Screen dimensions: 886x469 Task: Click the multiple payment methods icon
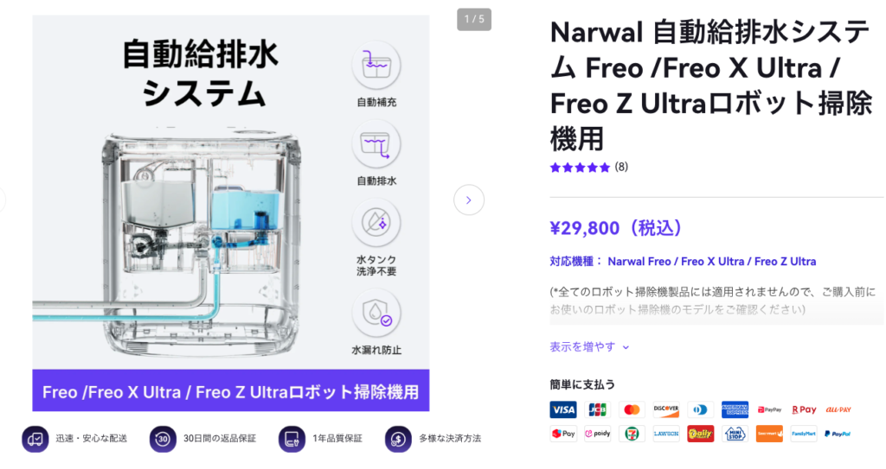pyautogui.click(x=398, y=439)
